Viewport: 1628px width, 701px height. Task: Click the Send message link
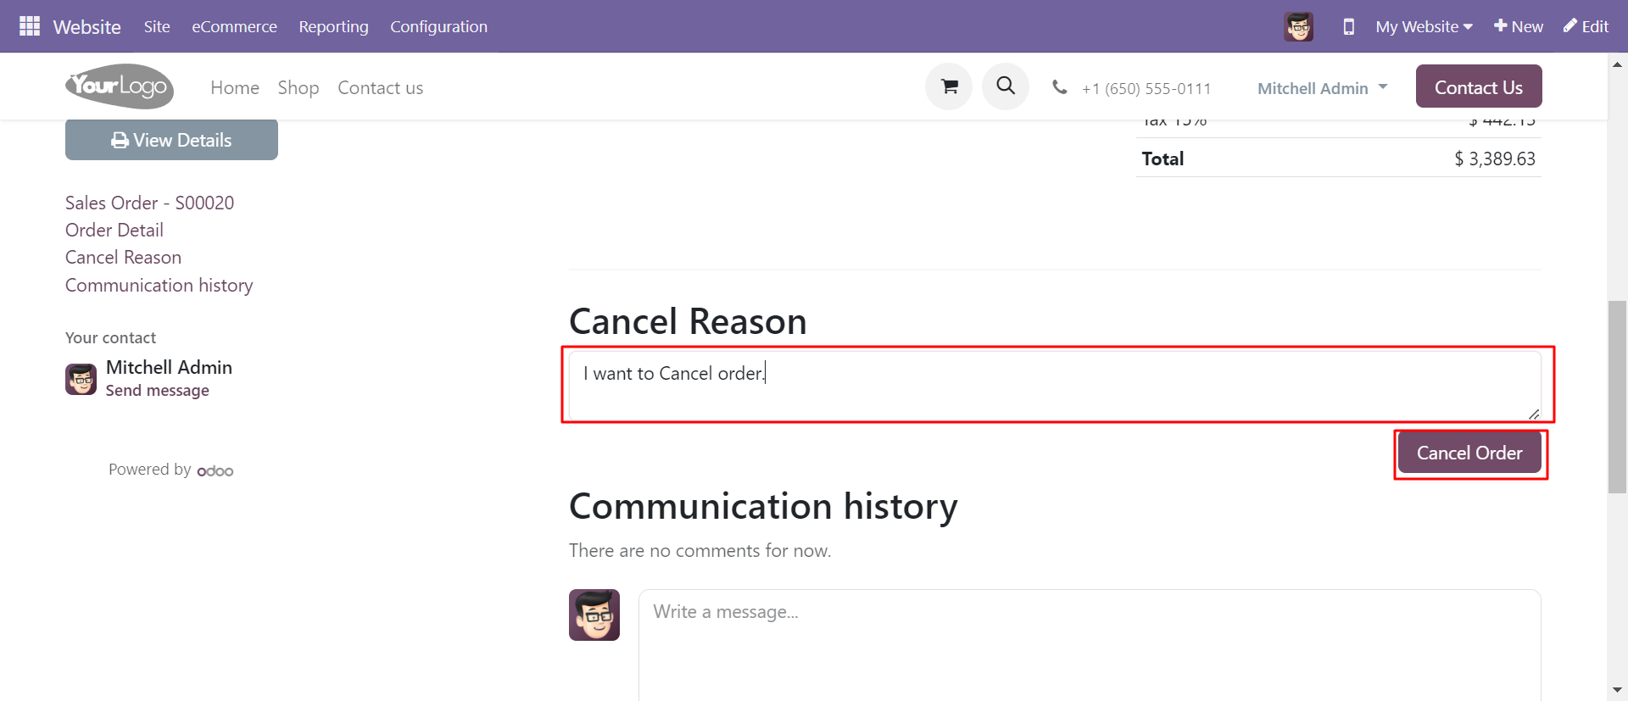pos(158,391)
